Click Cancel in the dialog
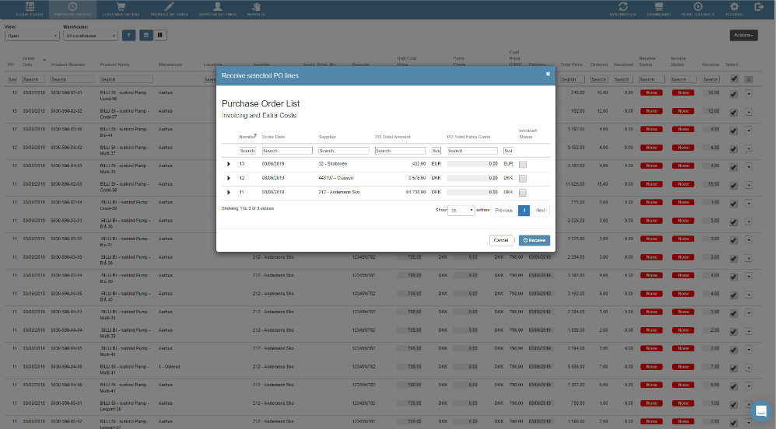This screenshot has height=429, width=778. (501, 241)
